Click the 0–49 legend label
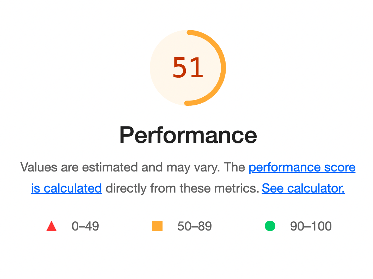Screen dimensions: 373x279 point(85,226)
